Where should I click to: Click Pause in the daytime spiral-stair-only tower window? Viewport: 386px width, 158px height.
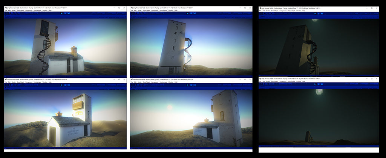tap(191, 13)
